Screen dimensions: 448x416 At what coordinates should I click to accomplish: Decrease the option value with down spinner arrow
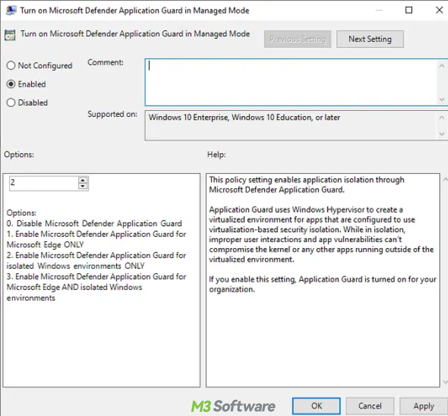pyautogui.click(x=83, y=187)
